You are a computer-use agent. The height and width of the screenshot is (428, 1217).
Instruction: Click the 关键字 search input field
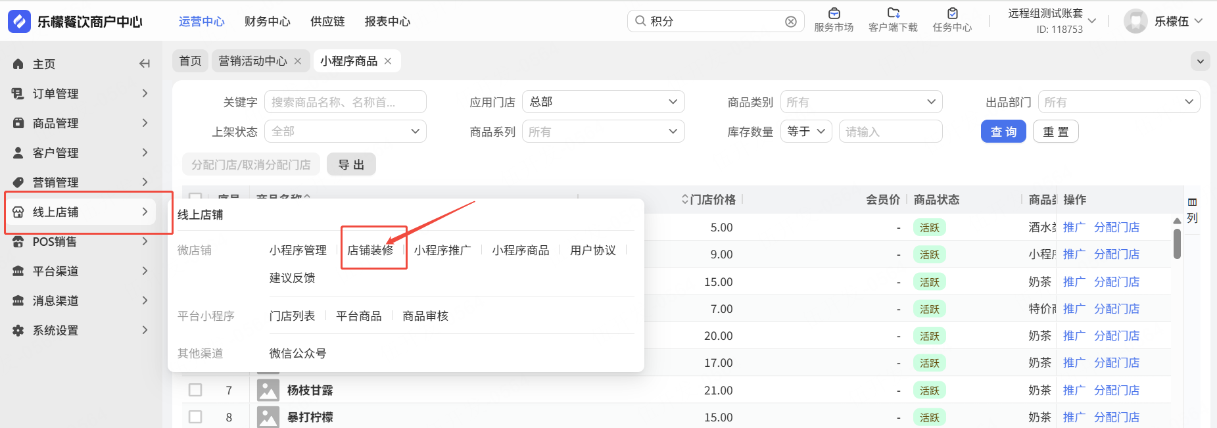pos(345,102)
